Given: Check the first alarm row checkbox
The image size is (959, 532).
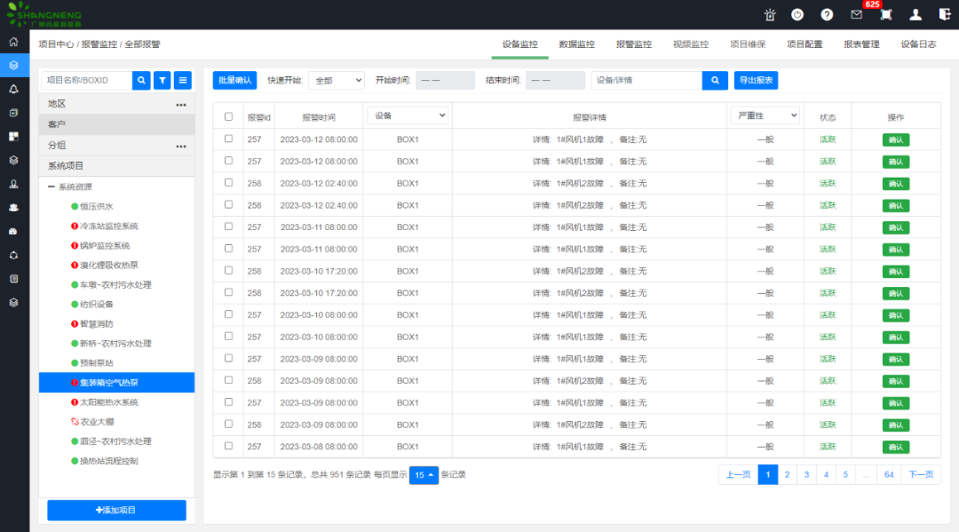Looking at the screenshot, I should pos(228,139).
